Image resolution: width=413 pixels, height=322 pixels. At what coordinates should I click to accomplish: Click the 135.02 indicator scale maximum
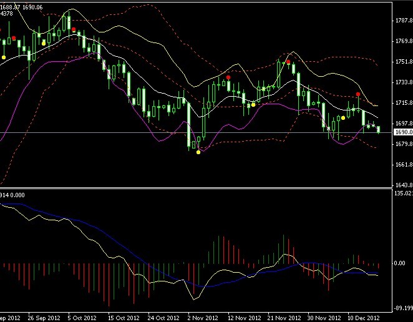pos(404,193)
